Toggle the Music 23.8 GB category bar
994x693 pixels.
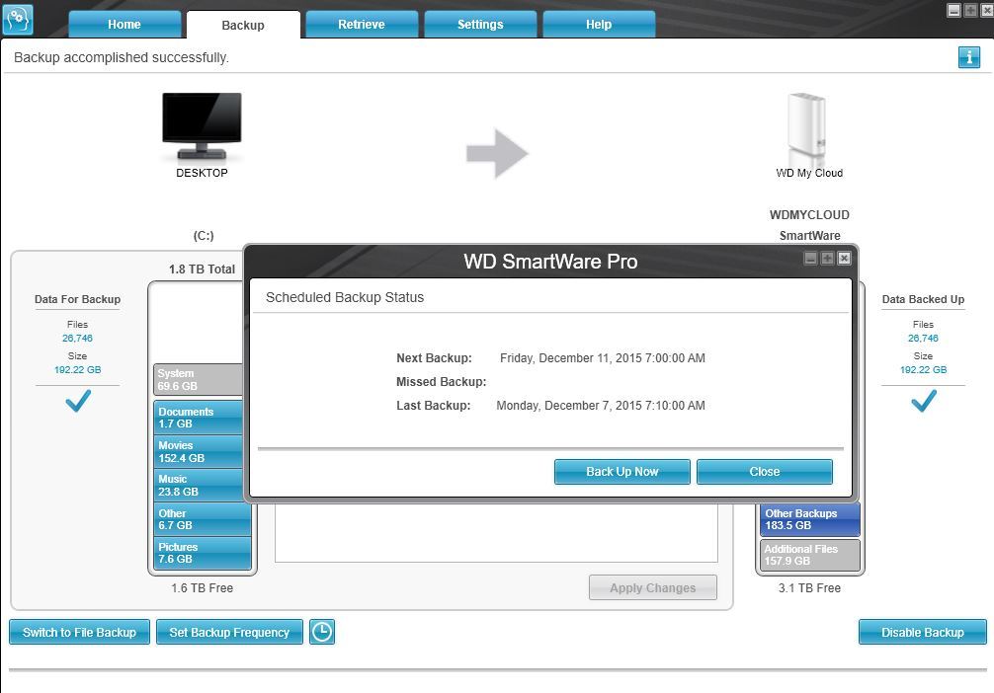(202, 484)
